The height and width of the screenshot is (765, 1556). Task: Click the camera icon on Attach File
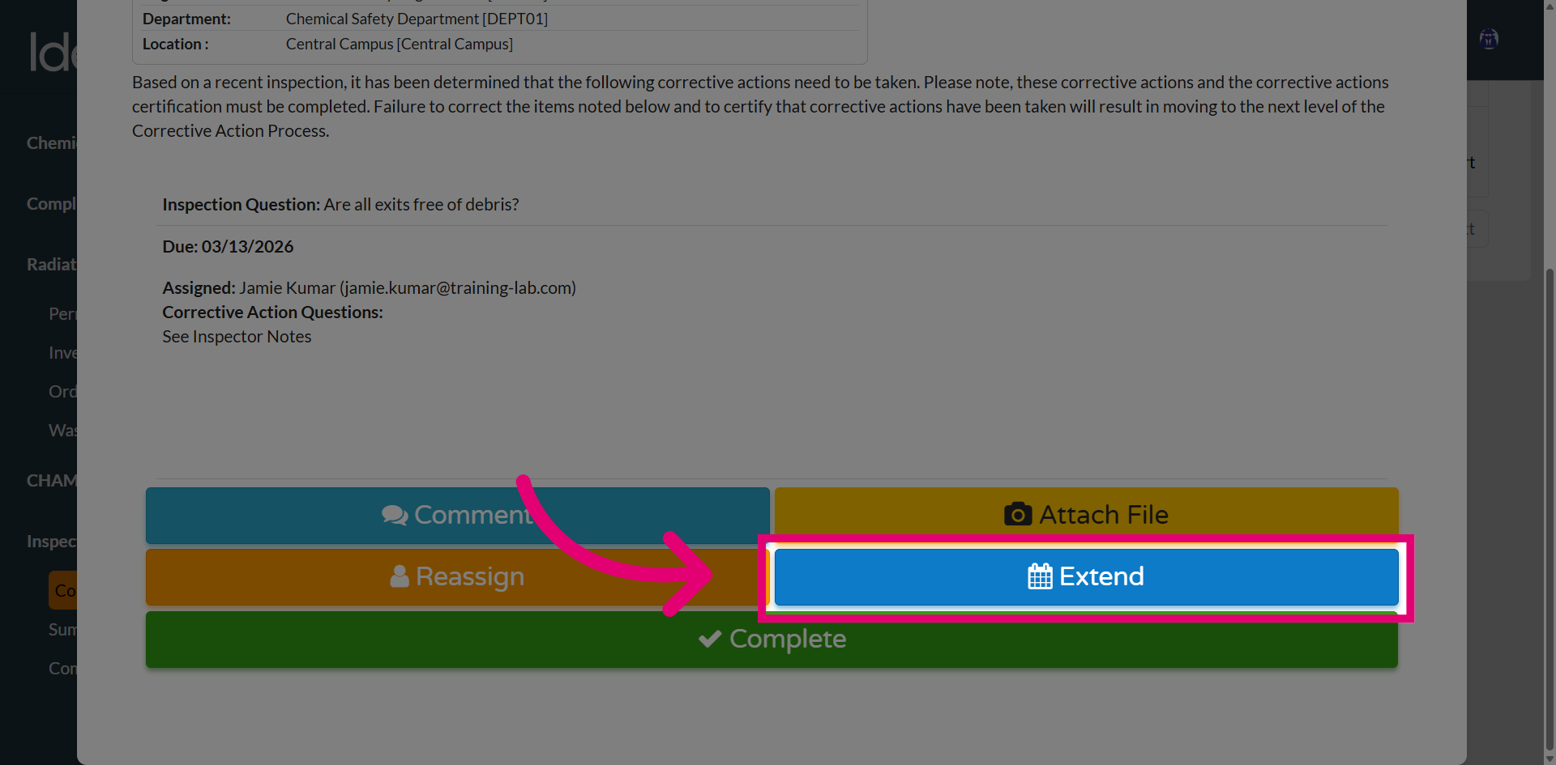[x=1018, y=514]
